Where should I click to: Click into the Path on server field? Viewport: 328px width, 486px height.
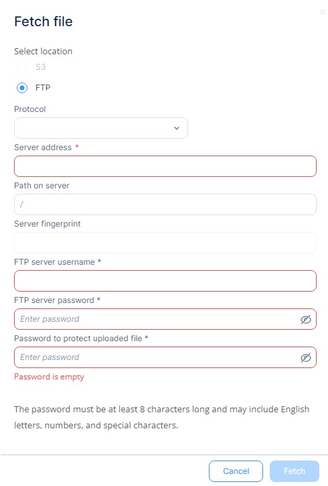click(x=165, y=204)
